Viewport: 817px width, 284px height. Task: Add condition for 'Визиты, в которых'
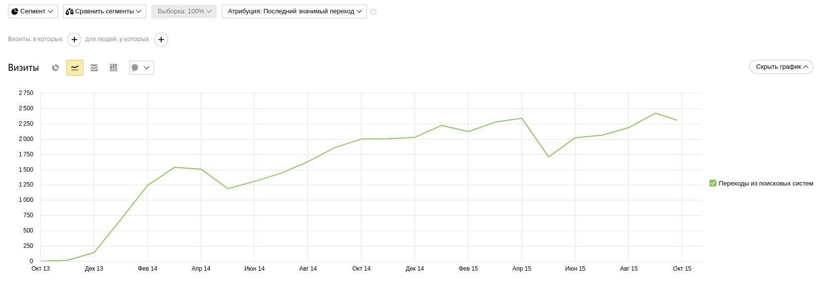pos(74,40)
